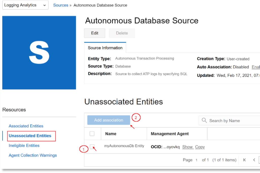Show the full OCID value

tap(188, 147)
